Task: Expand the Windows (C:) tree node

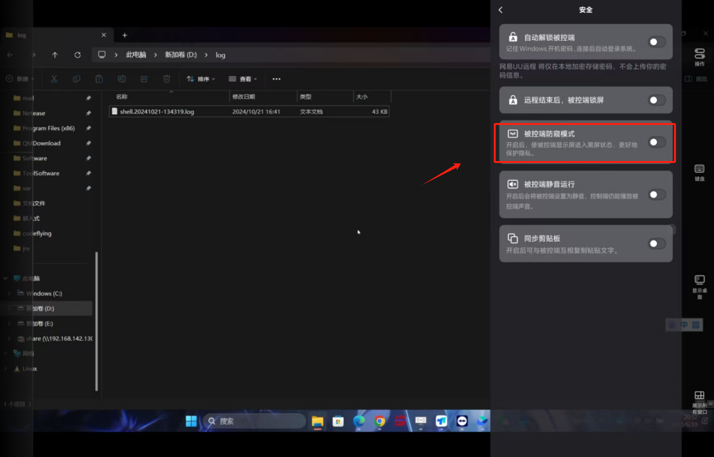Action: point(9,294)
